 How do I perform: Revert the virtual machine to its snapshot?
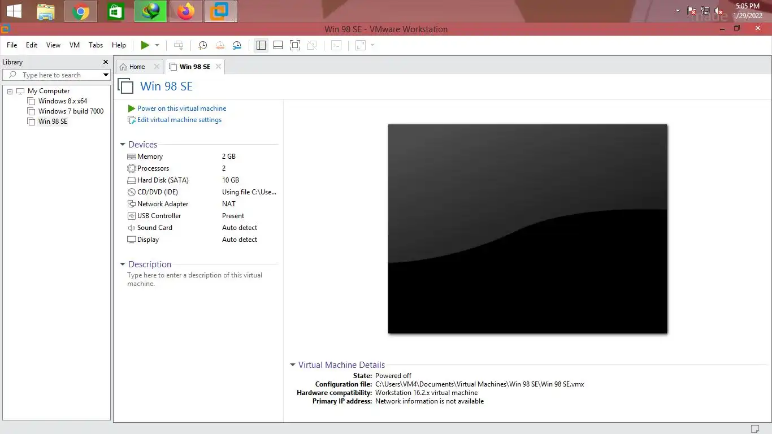[x=220, y=45]
